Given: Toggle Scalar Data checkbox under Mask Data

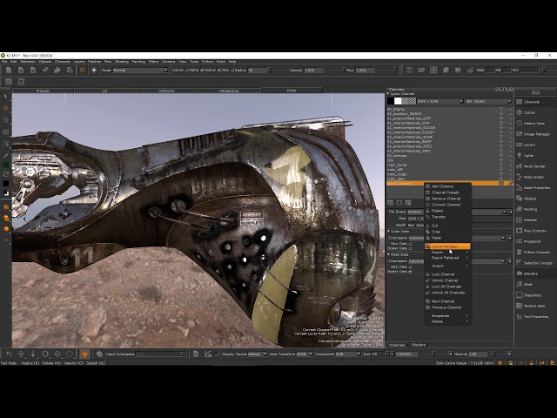Looking at the screenshot, I should 410,271.
